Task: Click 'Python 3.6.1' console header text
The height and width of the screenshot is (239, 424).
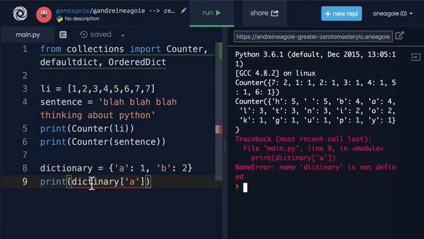Action: coord(259,54)
